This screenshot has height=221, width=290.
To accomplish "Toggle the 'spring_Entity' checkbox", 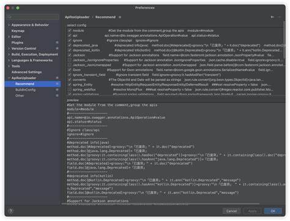I will [x=70, y=84].
